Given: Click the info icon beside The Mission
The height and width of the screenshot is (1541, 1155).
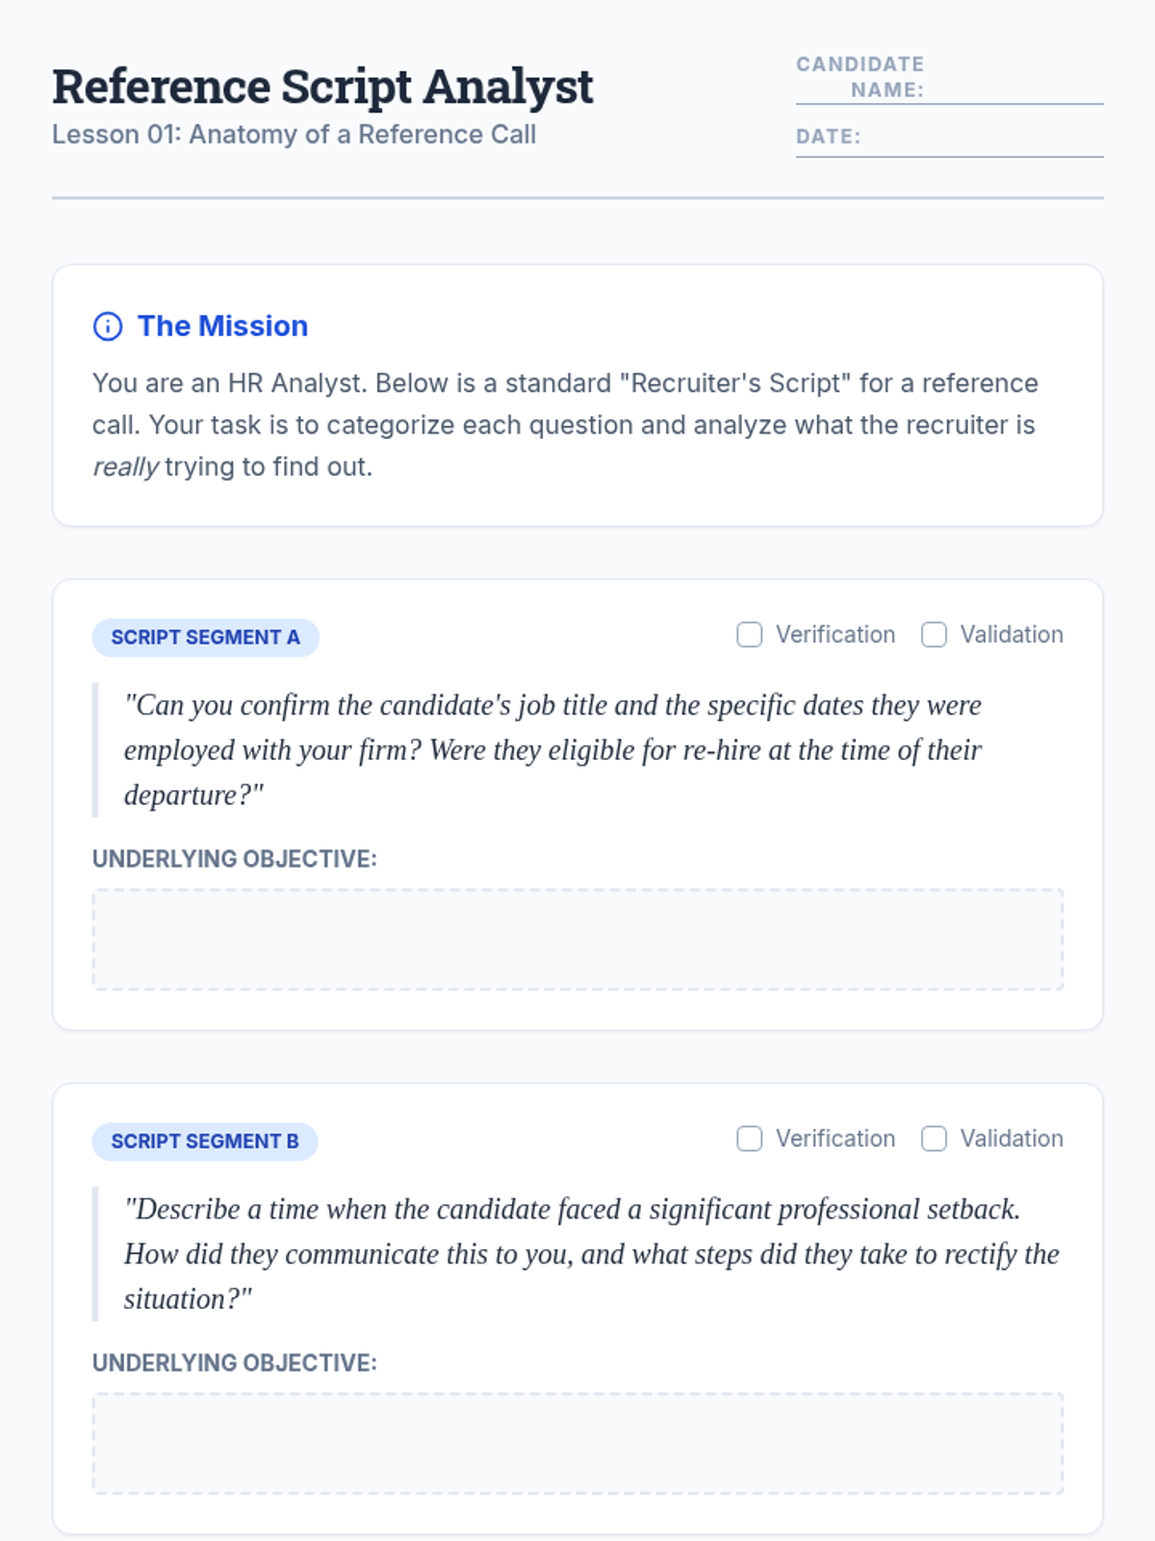Looking at the screenshot, I should coord(108,326).
